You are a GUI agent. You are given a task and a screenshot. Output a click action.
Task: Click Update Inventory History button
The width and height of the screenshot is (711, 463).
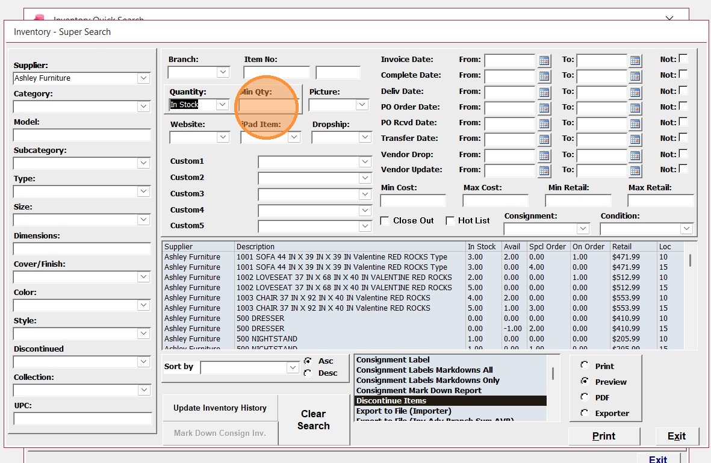pos(220,408)
